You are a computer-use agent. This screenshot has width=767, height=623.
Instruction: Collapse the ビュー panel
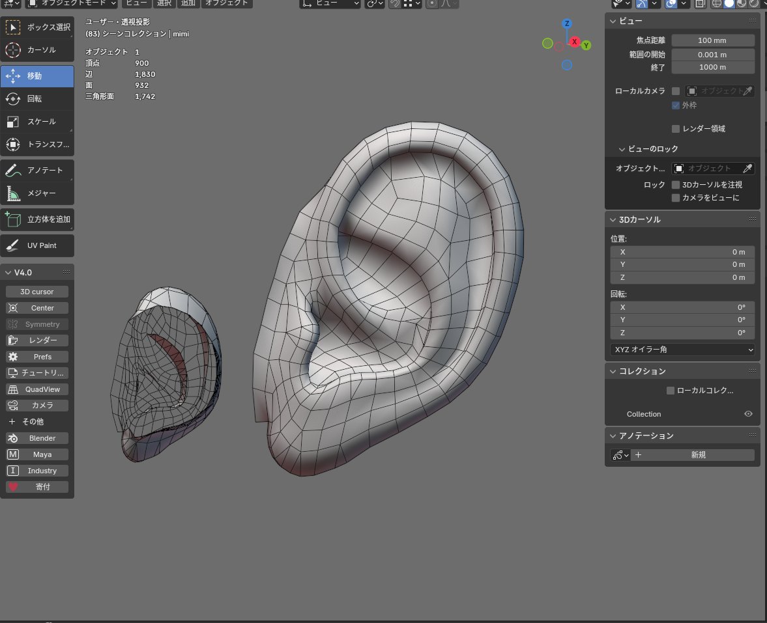pos(613,21)
